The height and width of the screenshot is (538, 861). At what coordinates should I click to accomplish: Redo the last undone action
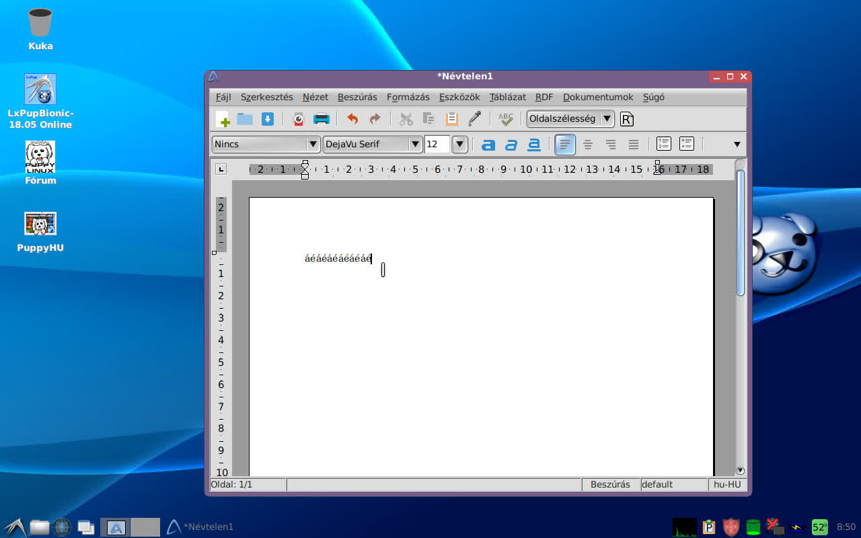click(375, 119)
